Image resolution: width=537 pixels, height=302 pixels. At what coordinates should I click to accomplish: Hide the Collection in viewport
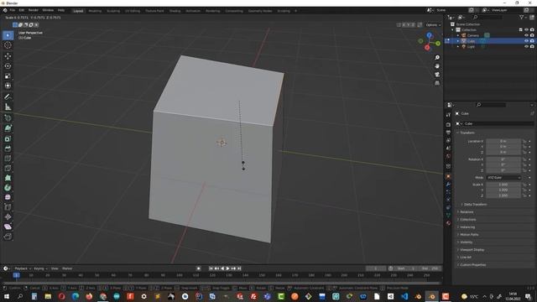(x=526, y=30)
